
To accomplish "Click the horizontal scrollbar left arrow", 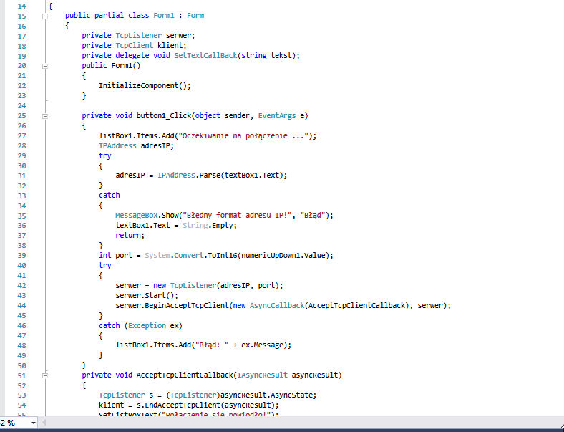I will click(44, 423).
